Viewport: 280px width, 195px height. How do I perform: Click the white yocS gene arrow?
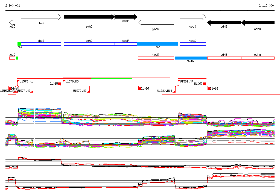193,17
